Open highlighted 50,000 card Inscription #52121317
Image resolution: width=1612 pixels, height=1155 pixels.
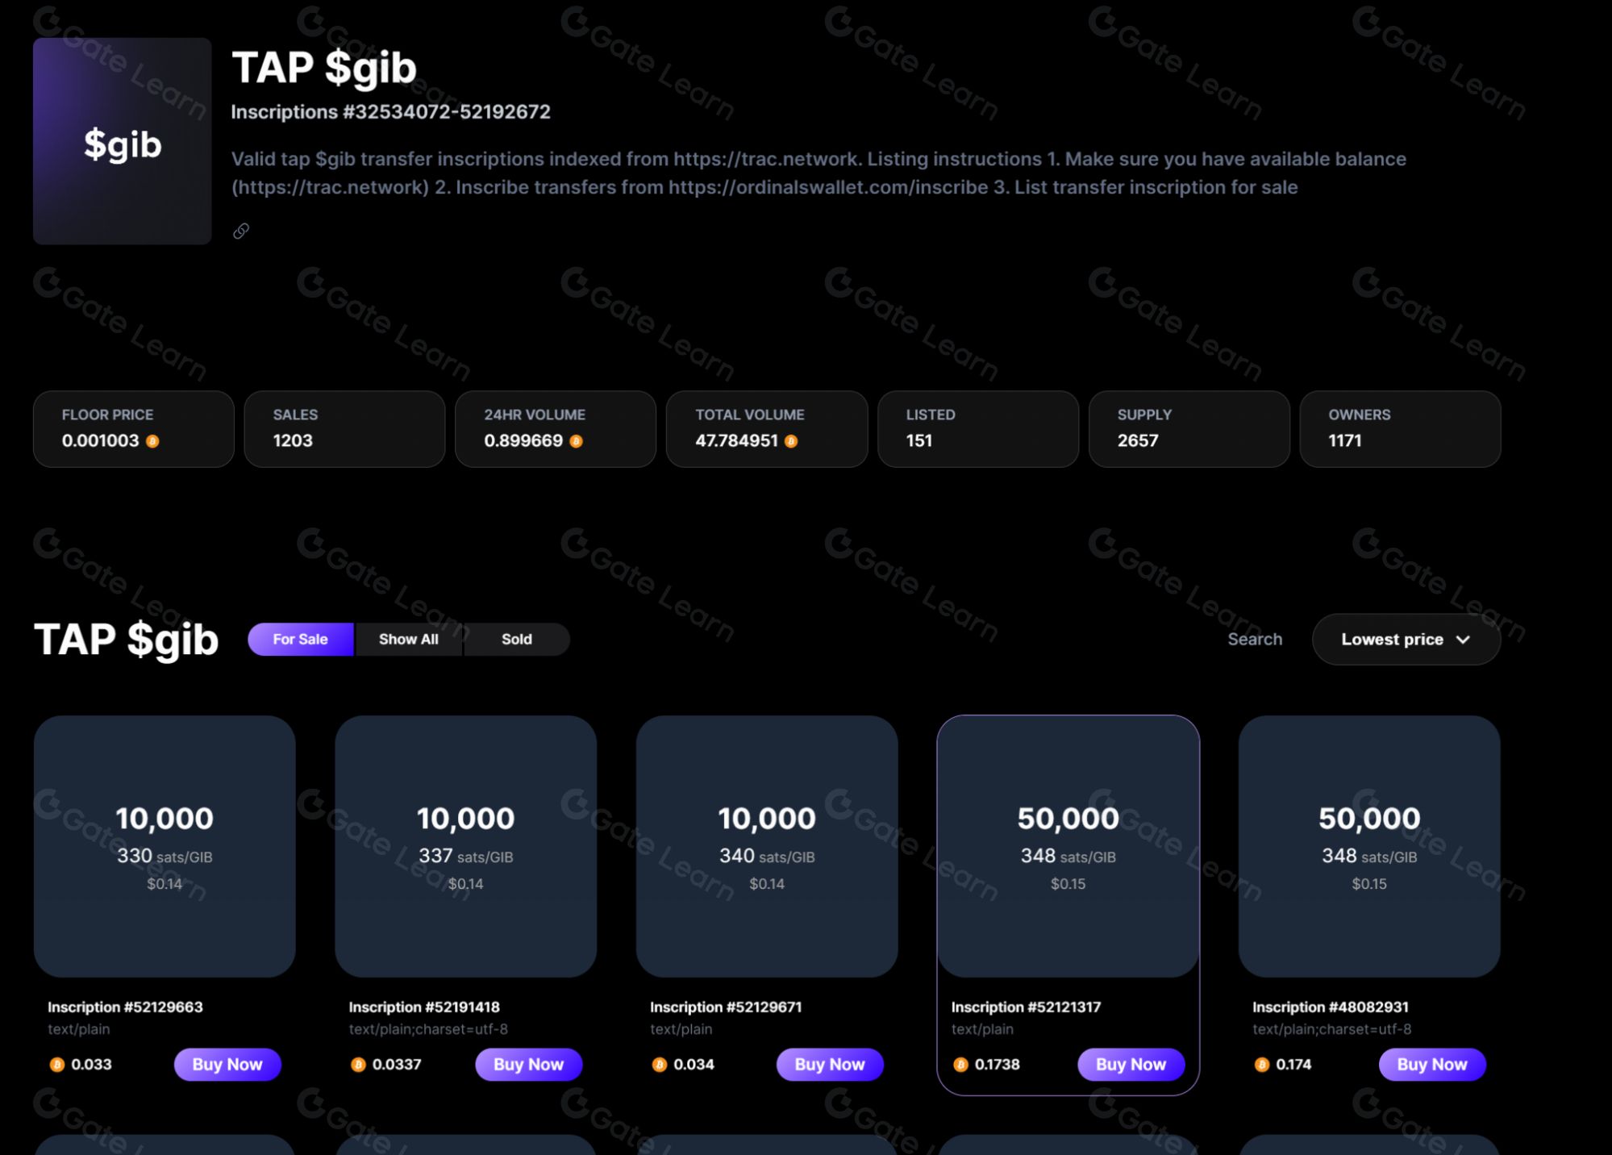1068,846
